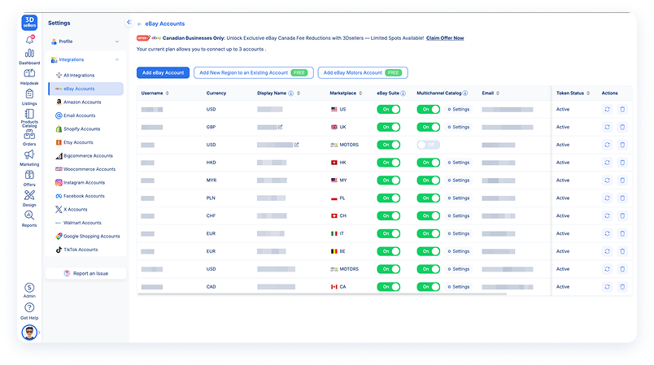Screen dimensions: 654x365
Task: Refresh token for the US row
Action: [607, 109]
